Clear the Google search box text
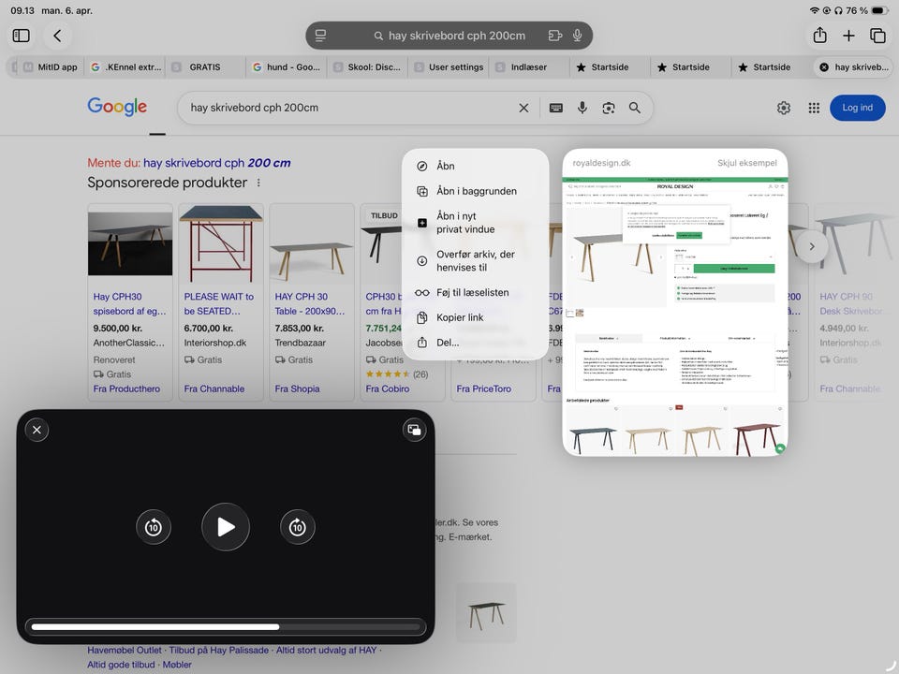 [x=524, y=108]
